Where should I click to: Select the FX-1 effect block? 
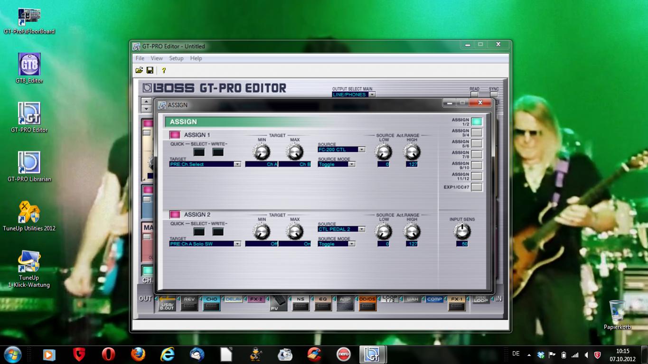pyautogui.click(x=457, y=303)
